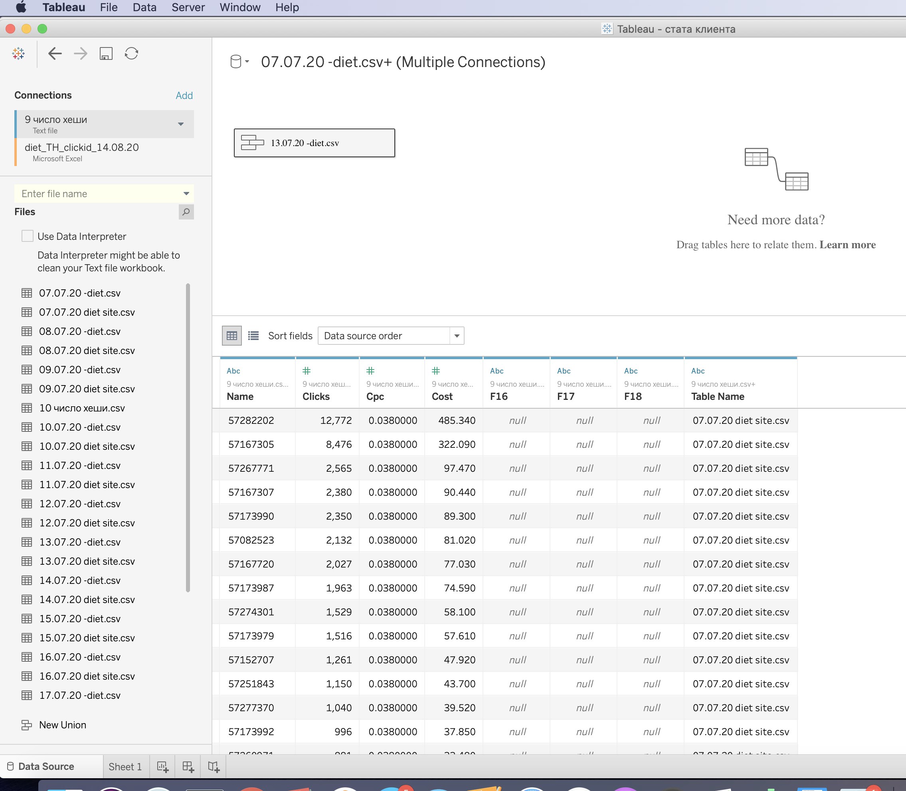Open the data source title dropdown arrow
The width and height of the screenshot is (906, 791).
coord(247,61)
